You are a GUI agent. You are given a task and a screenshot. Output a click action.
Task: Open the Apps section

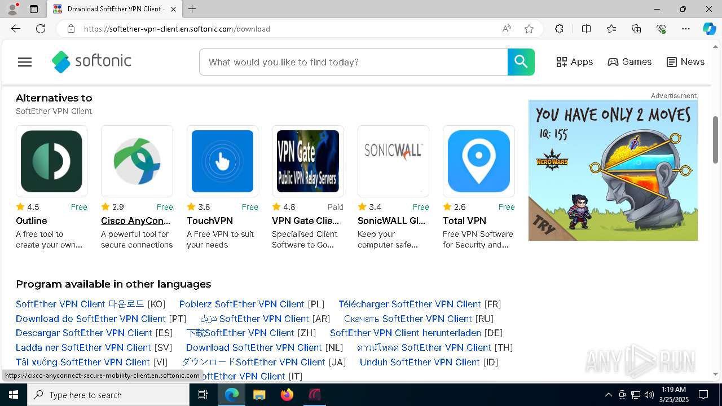point(574,62)
